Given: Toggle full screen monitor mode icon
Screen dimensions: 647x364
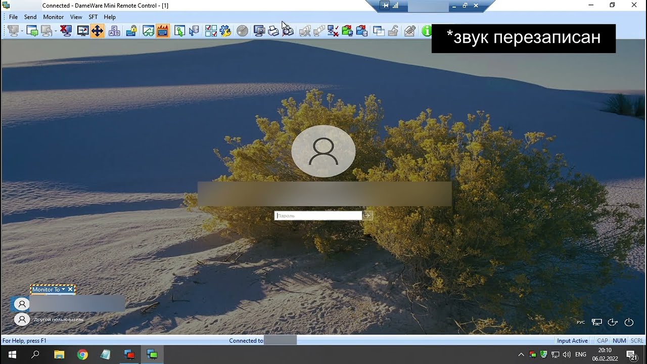Looking at the screenshot, I should (83, 31).
